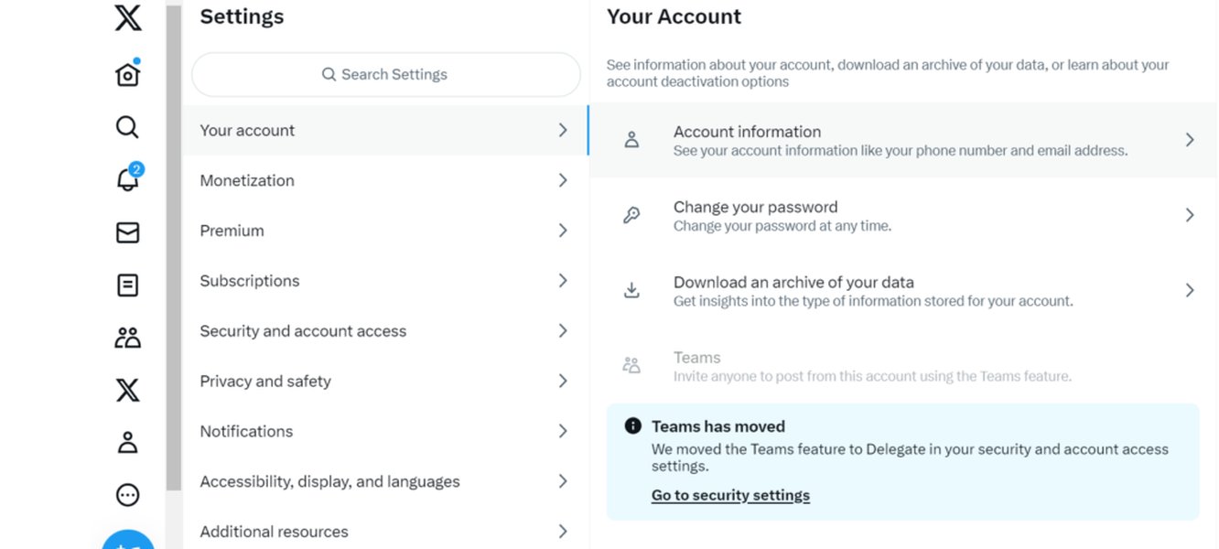The height and width of the screenshot is (549, 1219).
Task: Click the blue Post button at bottom
Action: [x=128, y=540]
